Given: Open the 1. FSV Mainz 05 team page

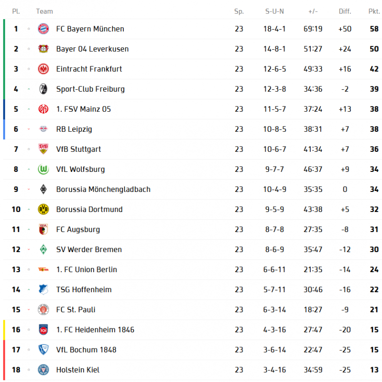Looking at the screenshot, I should tap(83, 109).
